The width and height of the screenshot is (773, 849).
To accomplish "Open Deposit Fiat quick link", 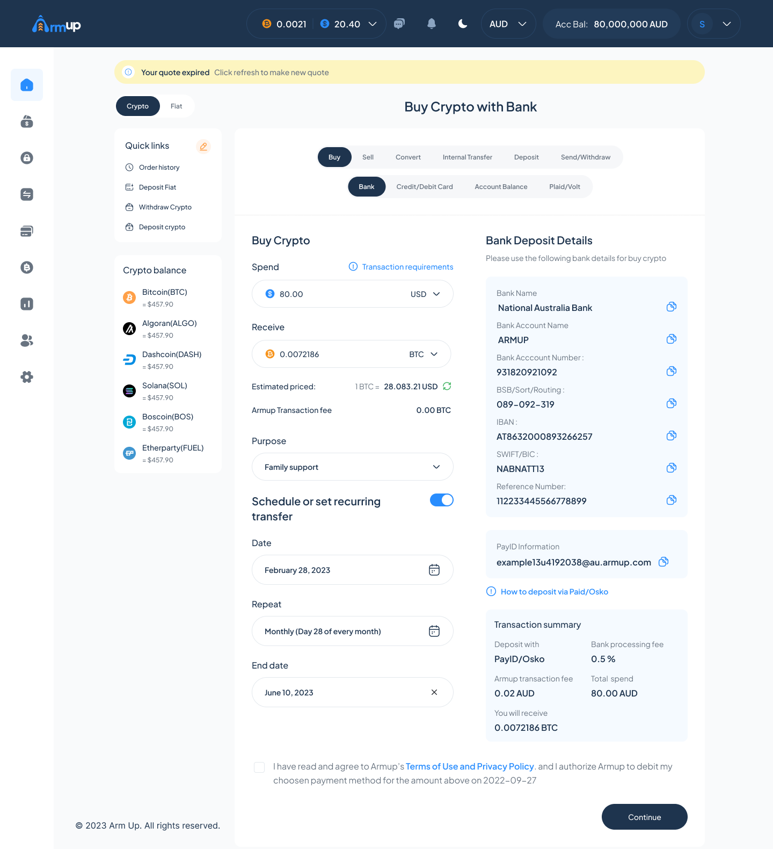I will (x=151, y=187).
